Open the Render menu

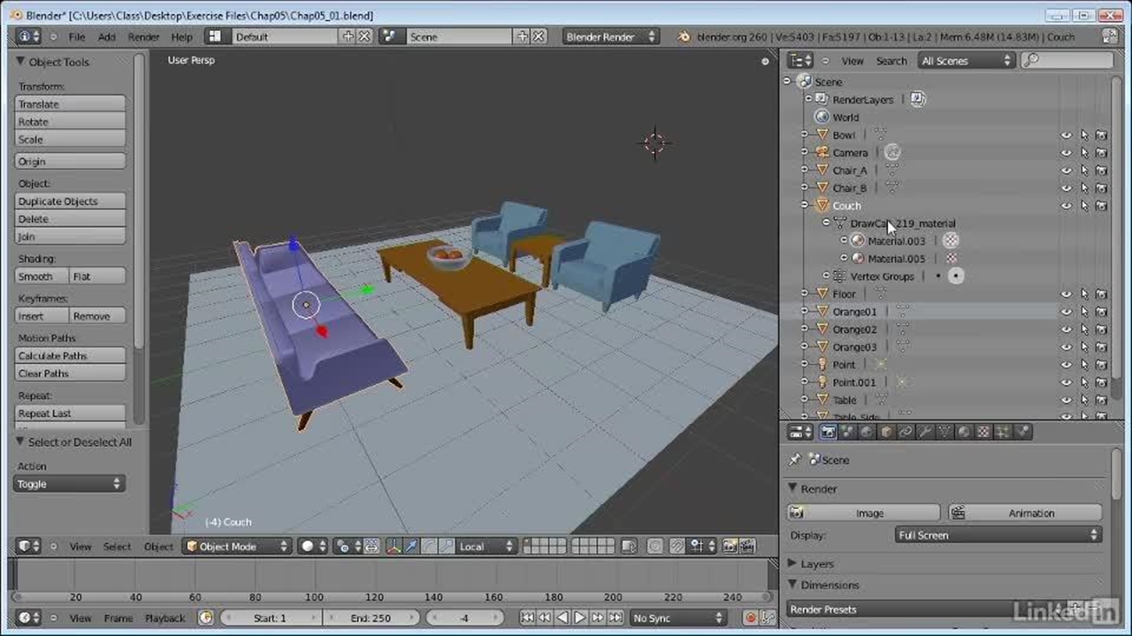[143, 37]
